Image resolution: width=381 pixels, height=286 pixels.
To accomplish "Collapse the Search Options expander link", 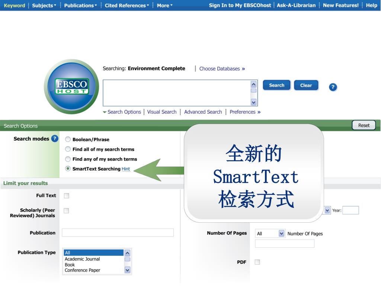I will point(122,112).
